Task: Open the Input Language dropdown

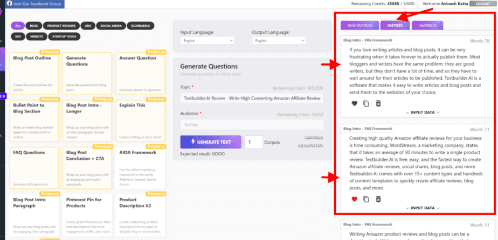Action: click(207, 40)
